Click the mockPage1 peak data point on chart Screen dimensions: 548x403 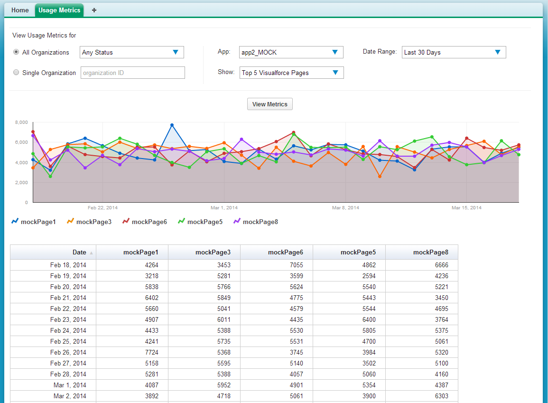tap(172, 125)
